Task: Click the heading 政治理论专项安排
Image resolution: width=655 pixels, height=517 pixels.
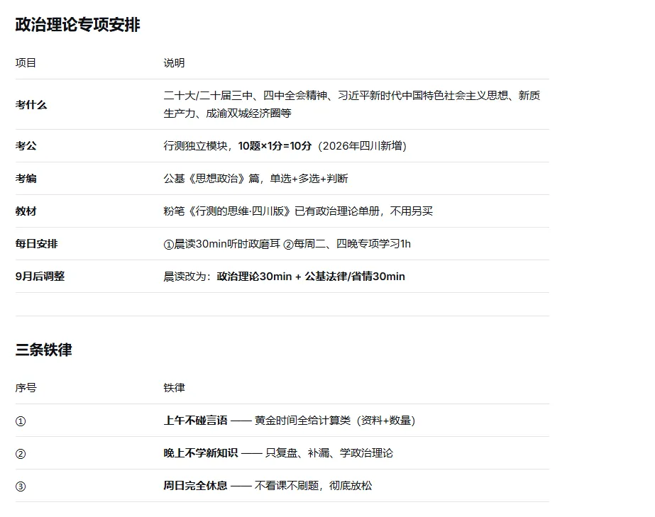Action: 77,25
